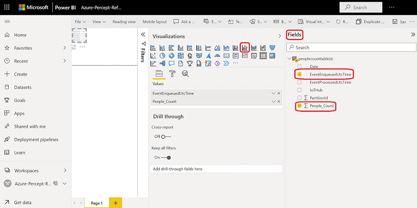
Task: Collapse the left navigation hamburger menu
Action: point(8,22)
